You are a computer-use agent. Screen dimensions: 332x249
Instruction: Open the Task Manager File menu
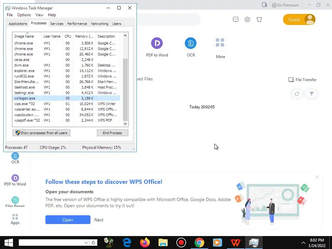click(10, 15)
